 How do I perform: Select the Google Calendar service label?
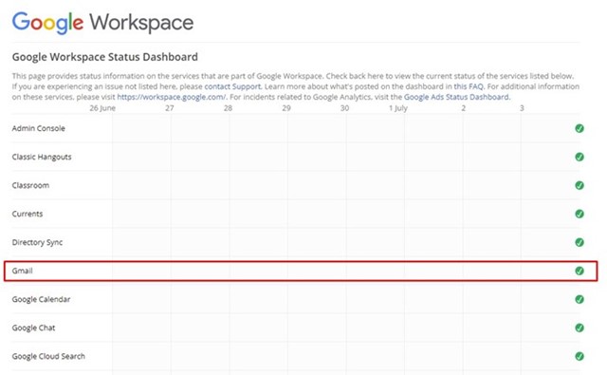coord(41,299)
